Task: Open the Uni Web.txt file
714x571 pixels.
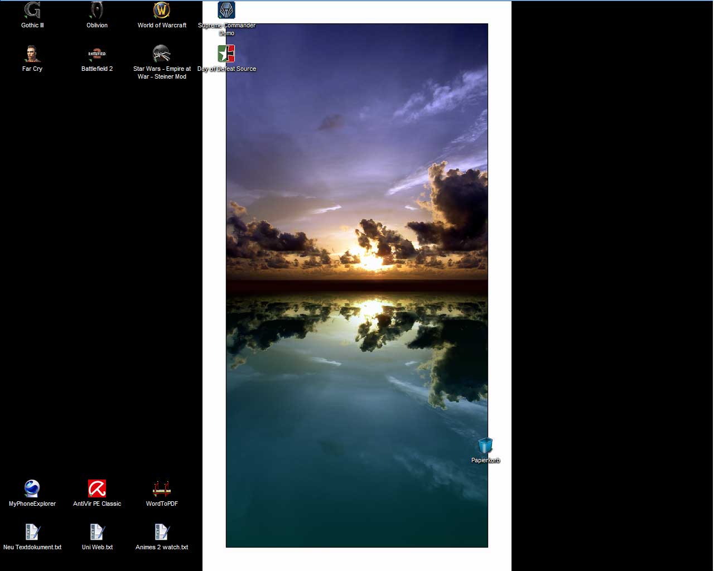Action: point(97,532)
